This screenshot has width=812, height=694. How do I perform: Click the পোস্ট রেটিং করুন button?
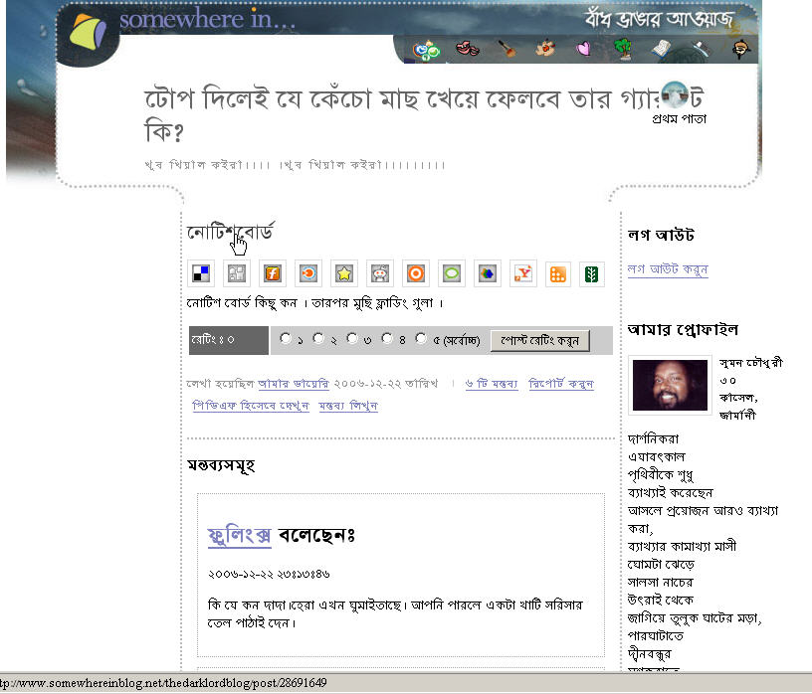540,340
